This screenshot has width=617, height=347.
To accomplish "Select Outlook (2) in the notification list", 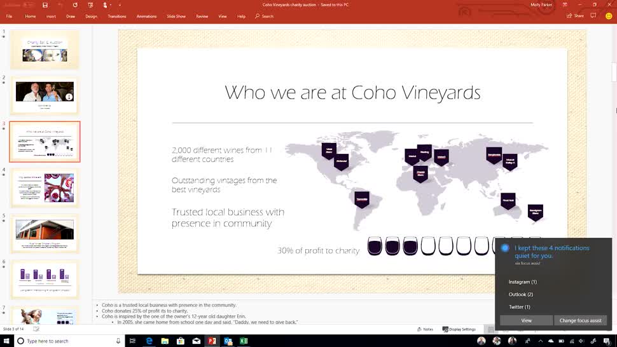I will (520, 294).
